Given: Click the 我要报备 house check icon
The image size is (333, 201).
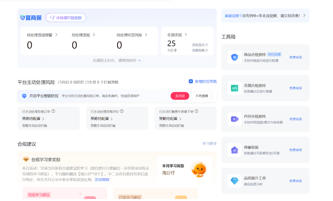Looking at the screenshot, I should point(234,150).
